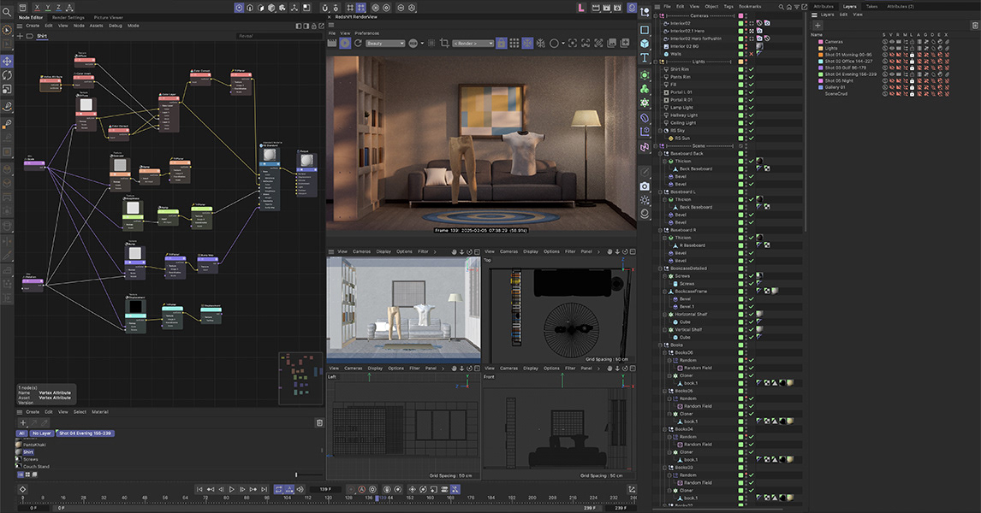Toggle the green enable checkmark for Shirt Rim
Image resolution: width=981 pixels, height=513 pixels.
(751, 69)
